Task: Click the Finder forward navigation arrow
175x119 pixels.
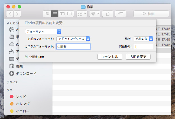Action: [17, 14]
